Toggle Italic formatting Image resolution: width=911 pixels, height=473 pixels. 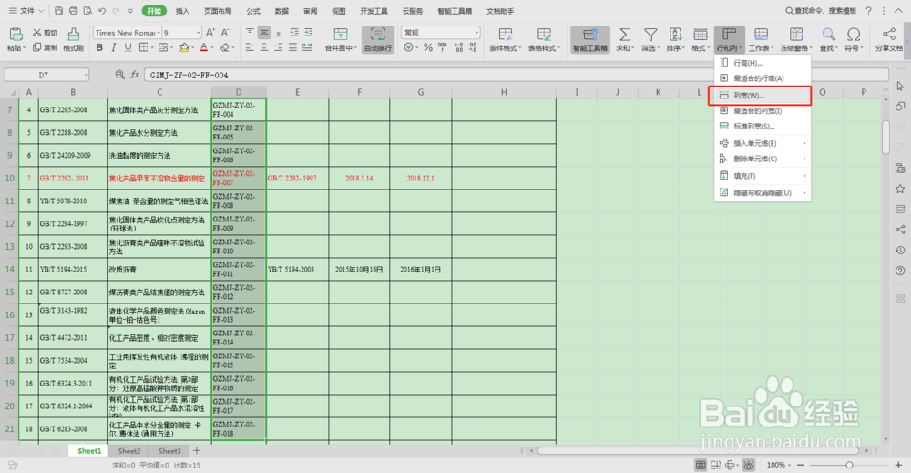point(114,47)
